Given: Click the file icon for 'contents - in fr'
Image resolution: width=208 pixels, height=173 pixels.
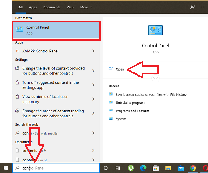Looking at the screenshot, I should pyautogui.click(x=17, y=151).
